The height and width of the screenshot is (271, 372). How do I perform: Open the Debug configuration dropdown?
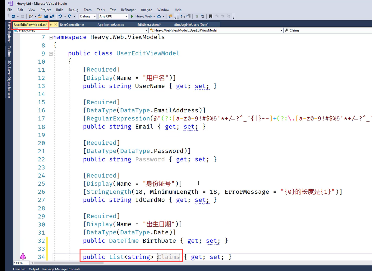pyautogui.click(x=88, y=16)
